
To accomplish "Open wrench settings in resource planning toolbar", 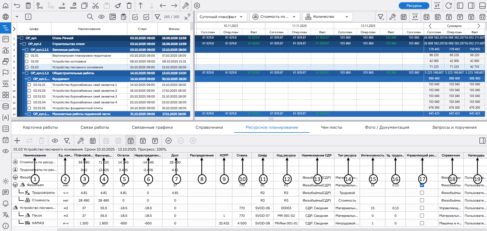I will click(80, 141).
